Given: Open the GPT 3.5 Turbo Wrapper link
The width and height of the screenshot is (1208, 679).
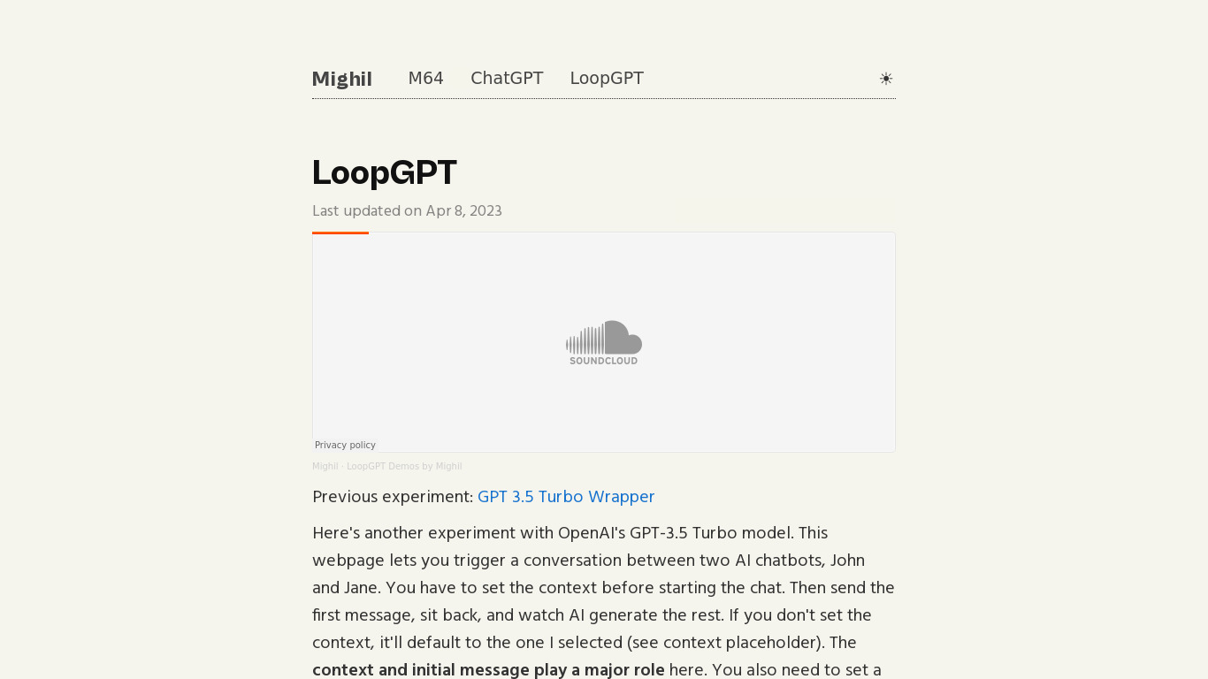Looking at the screenshot, I should [x=566, y=497].
